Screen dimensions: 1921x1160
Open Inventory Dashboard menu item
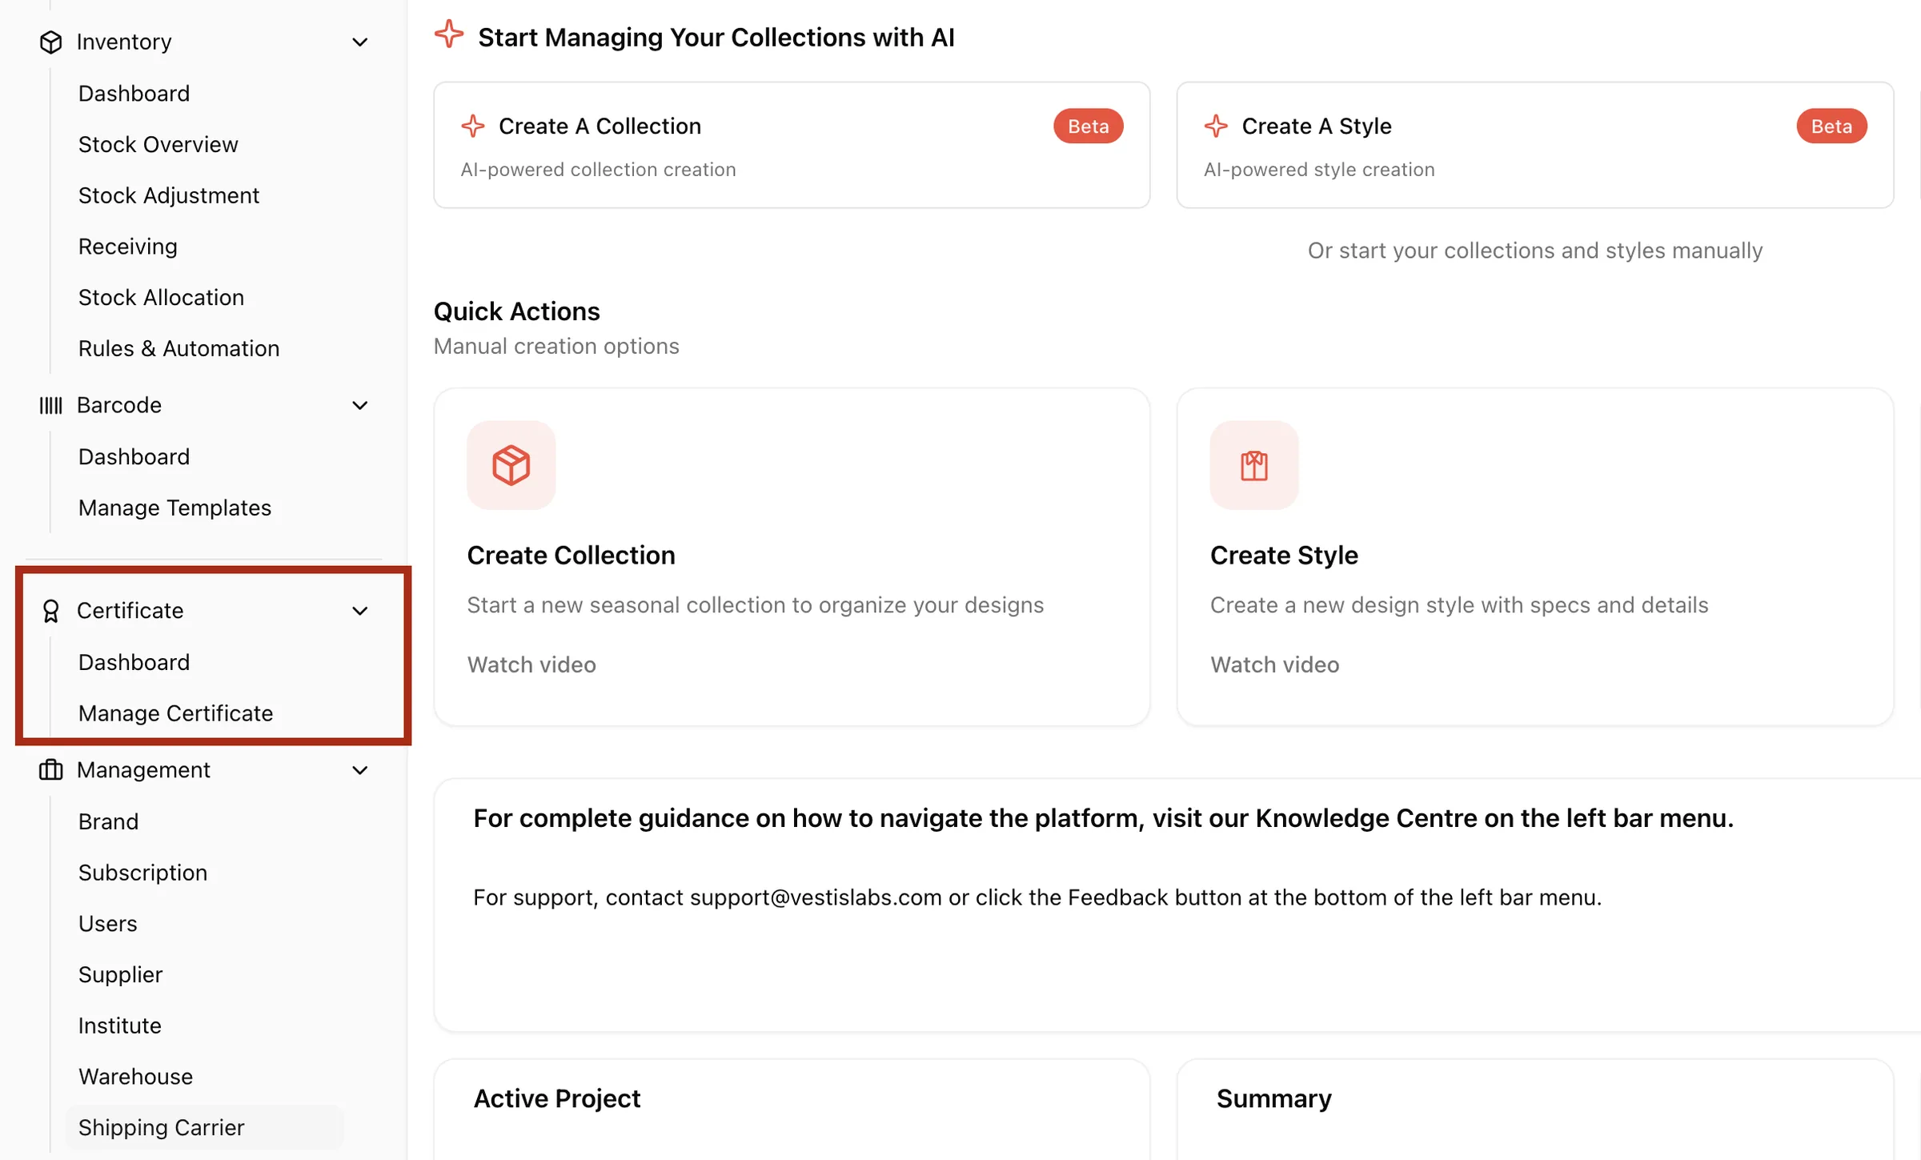[134, 94]
